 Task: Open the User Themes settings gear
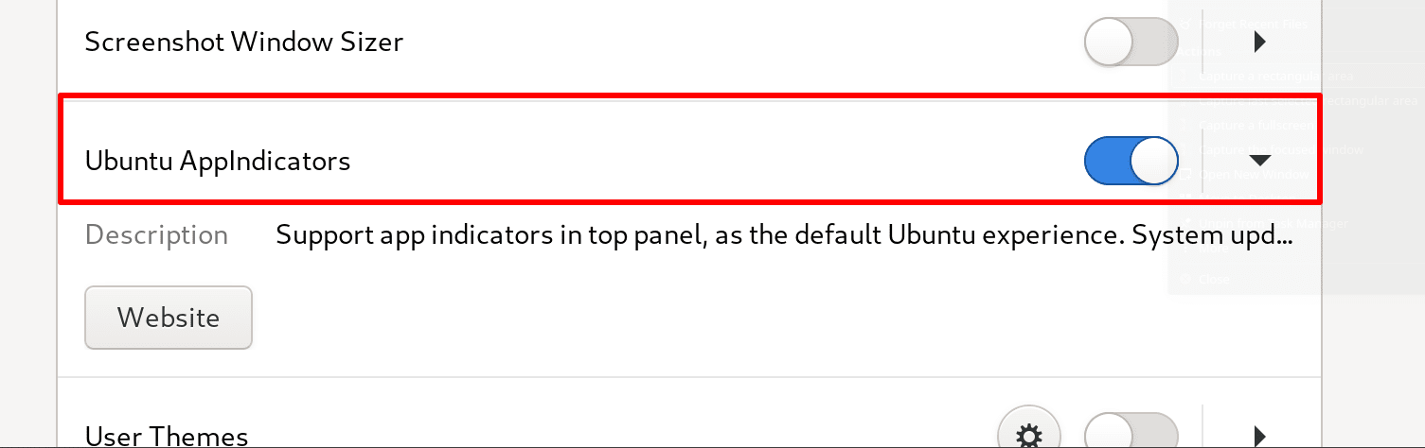tap(1029, 435)
